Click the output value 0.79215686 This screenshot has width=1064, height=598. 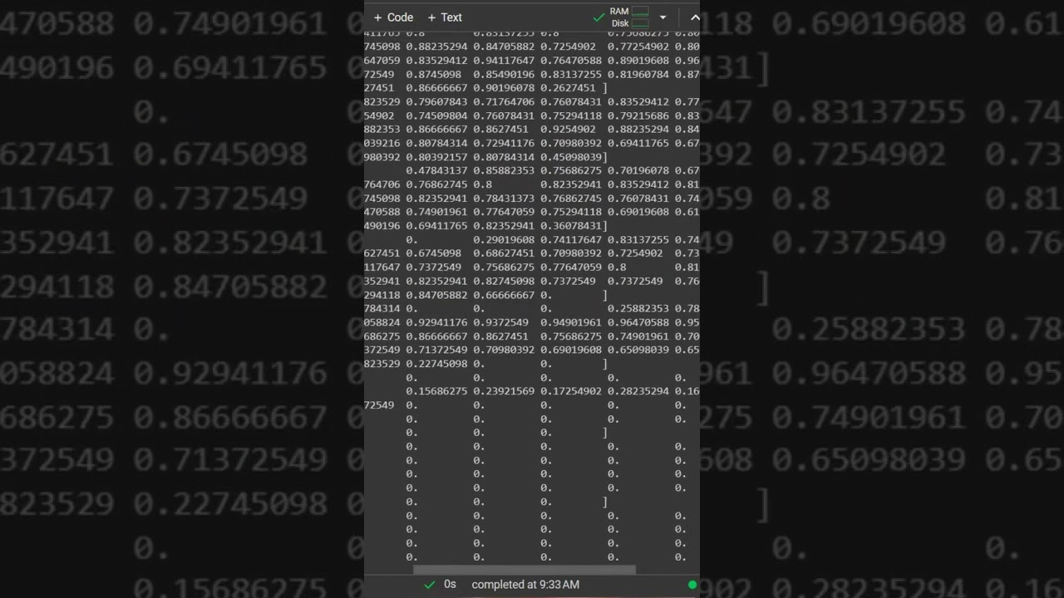pyautogui.click(x=638, y=116)
